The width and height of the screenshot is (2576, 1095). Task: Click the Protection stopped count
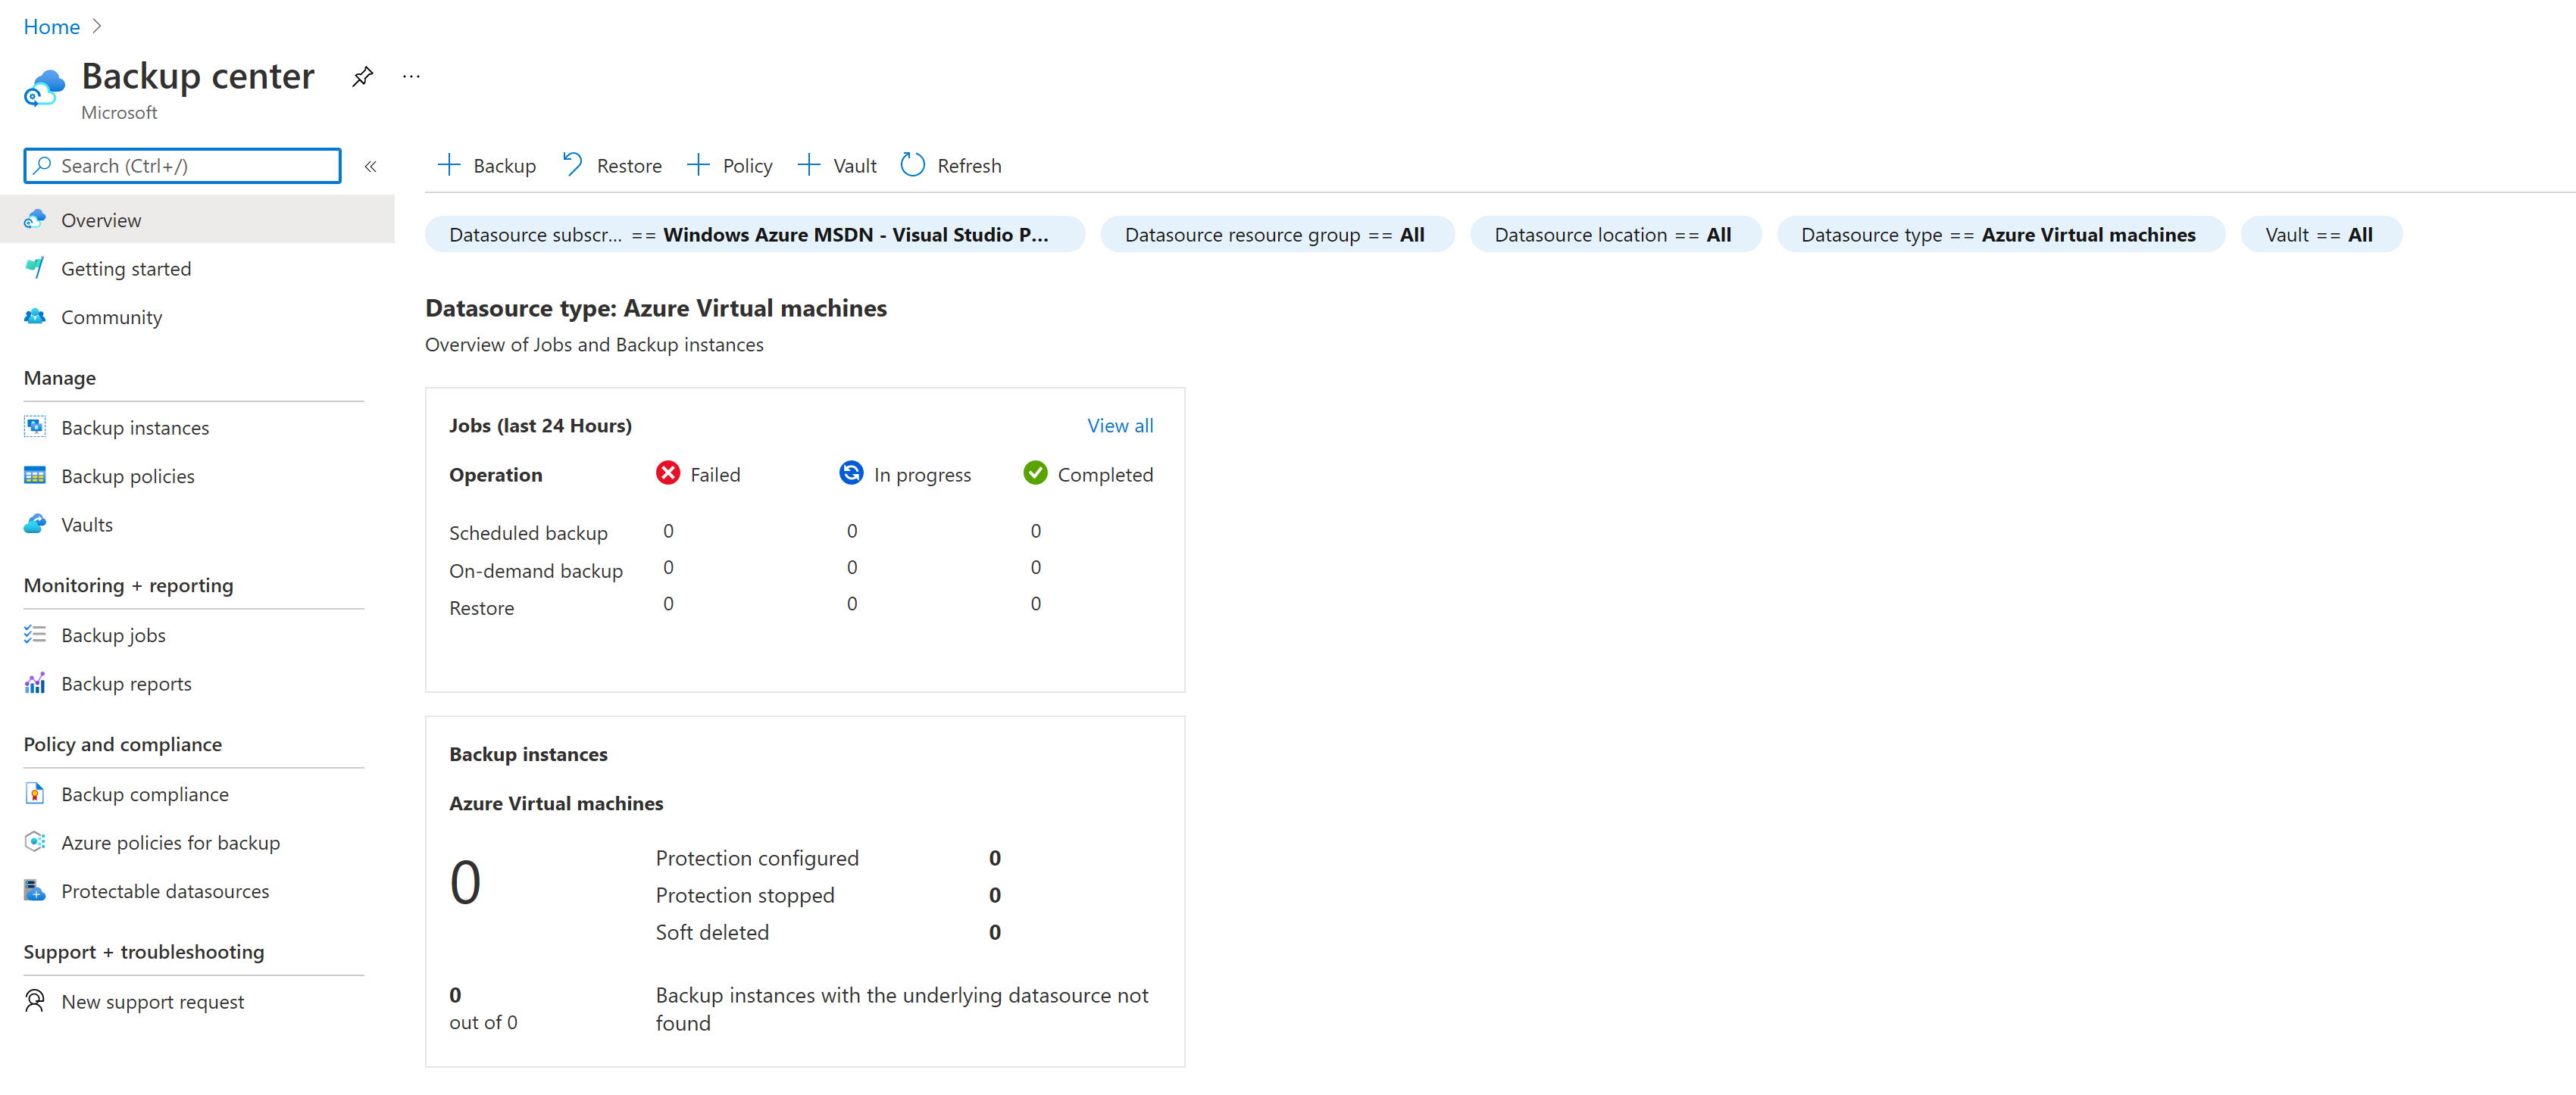point(995,895)
